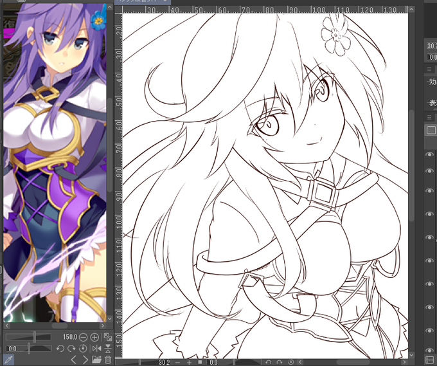The image size is (437, 366).
Task: Toggle sixth layer visibility eye from top
Action: click(429, 261)
